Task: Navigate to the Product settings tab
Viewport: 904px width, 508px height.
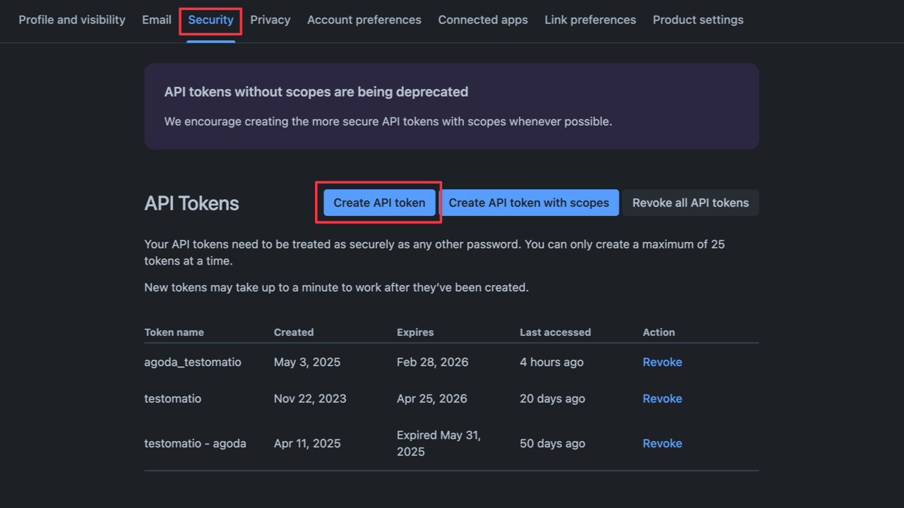Action: click(x=698, y=20)
